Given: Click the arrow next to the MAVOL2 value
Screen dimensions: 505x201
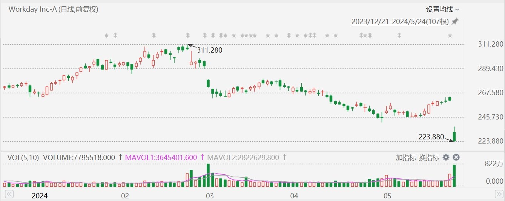Looking at the screenshot, I should pyautogui.click(x=284, y=157).
